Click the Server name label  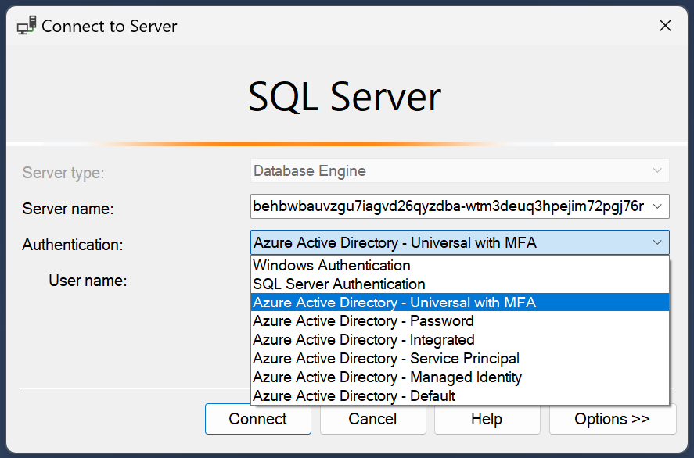68,209
